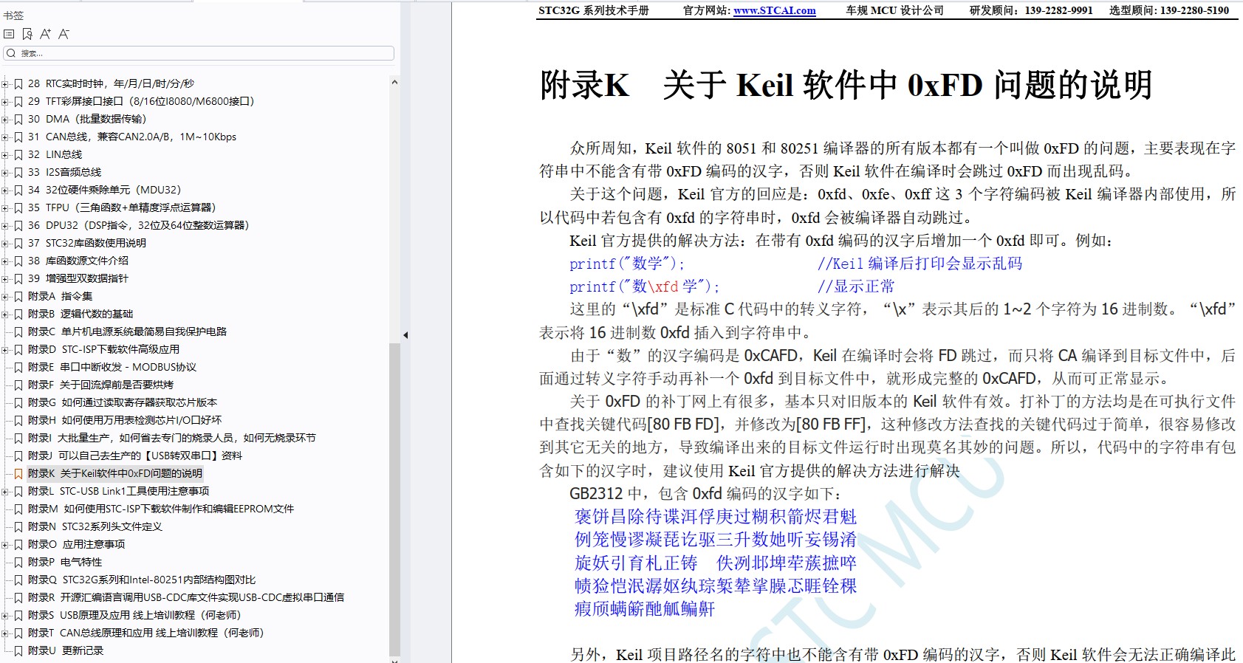This screenshot has width=1243, height=663.
Task: Expand the 附录A 指令集 node
Action: 5,296
